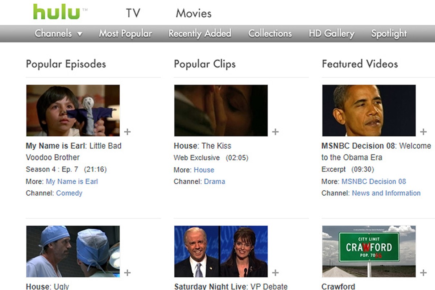The height and width of the screenshot is (290, 435).
Task: Open the News and Information channel
Action: point(386,193)
